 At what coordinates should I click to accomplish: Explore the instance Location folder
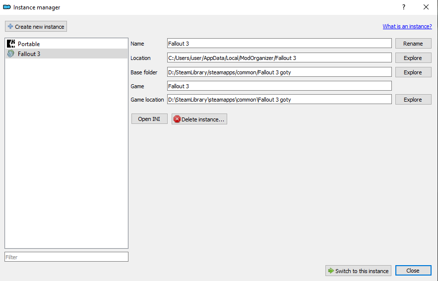413,58
